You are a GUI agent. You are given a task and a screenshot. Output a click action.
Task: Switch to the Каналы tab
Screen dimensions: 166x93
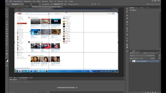pyautogui.click(x=138, y=51)
